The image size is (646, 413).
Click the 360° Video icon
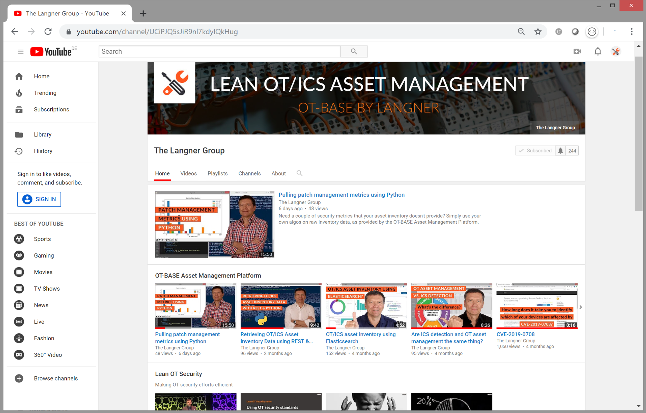[x=19, y=355]
